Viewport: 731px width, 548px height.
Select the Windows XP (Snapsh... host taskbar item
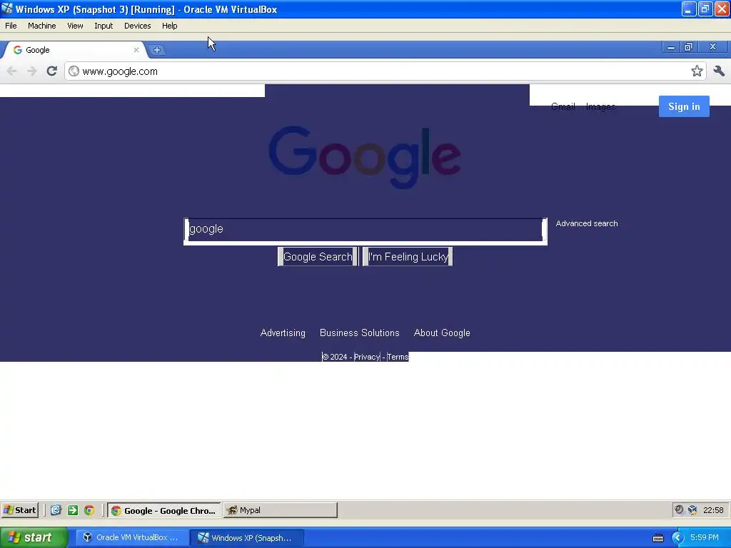point(247,538)
